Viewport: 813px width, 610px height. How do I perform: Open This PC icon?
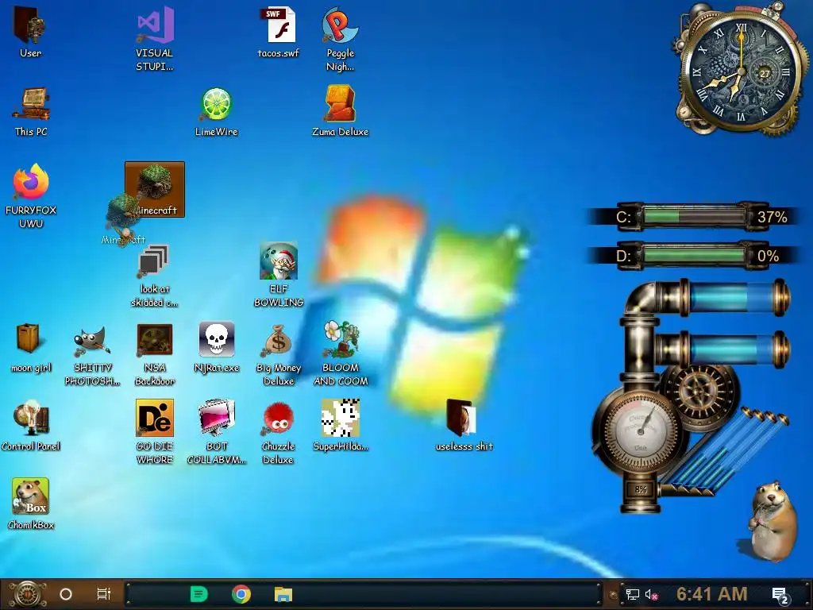31,111
